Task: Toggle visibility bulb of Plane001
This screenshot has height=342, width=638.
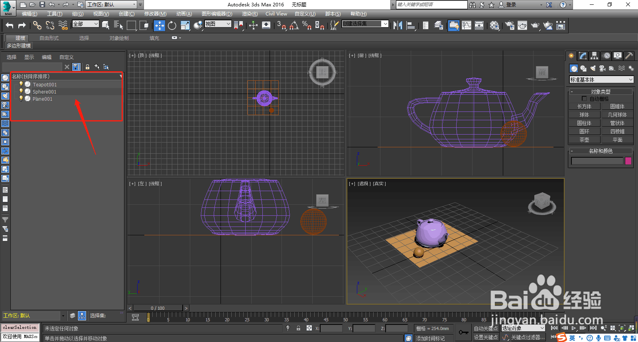Action: tap(21, 98)
